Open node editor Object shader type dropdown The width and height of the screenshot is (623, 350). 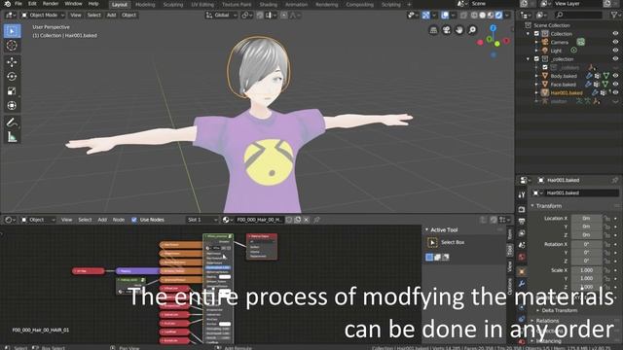coord(38,220)
